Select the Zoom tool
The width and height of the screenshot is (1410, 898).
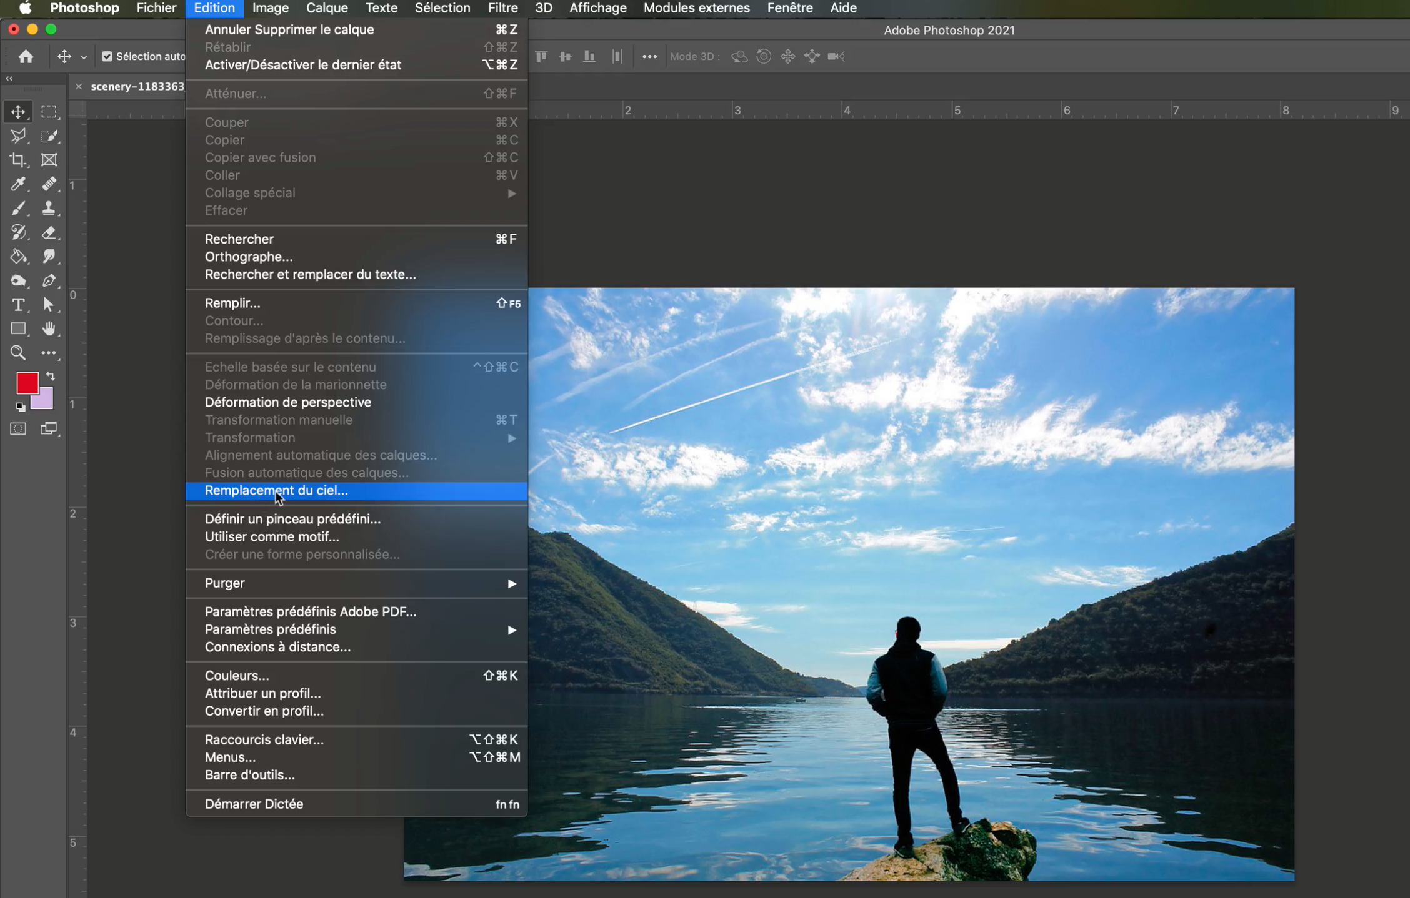pos(17,353)
